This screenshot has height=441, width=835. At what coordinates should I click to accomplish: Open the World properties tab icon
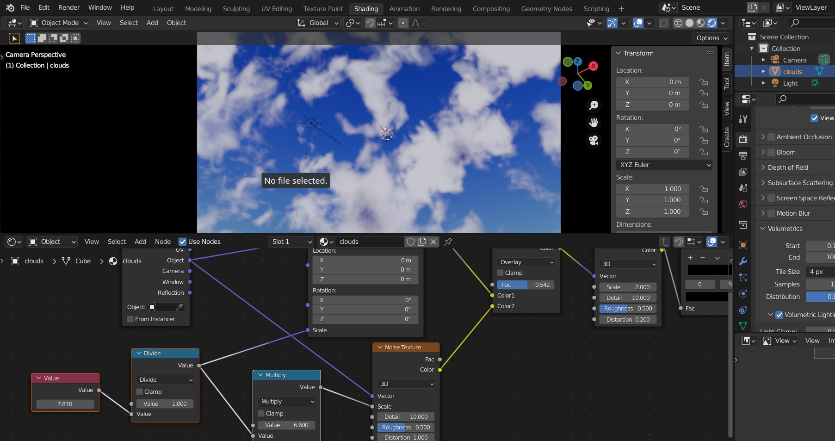743,204
